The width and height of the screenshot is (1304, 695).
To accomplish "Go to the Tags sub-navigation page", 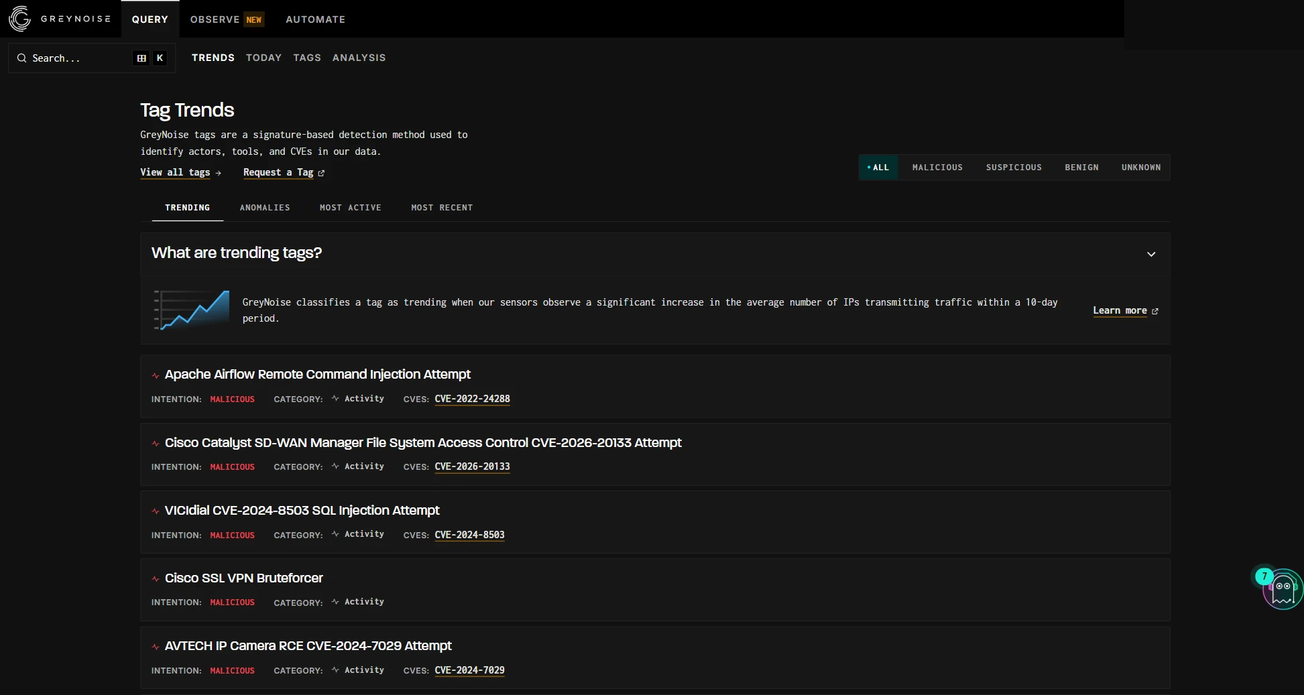I will tap(307, 58).
